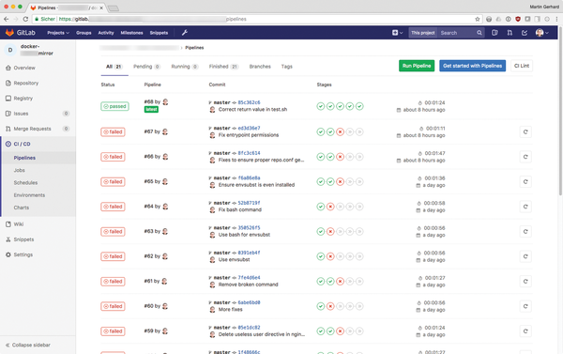Reload the page in browser
This screenshot has width=563, height=354.
coord(25,19)
